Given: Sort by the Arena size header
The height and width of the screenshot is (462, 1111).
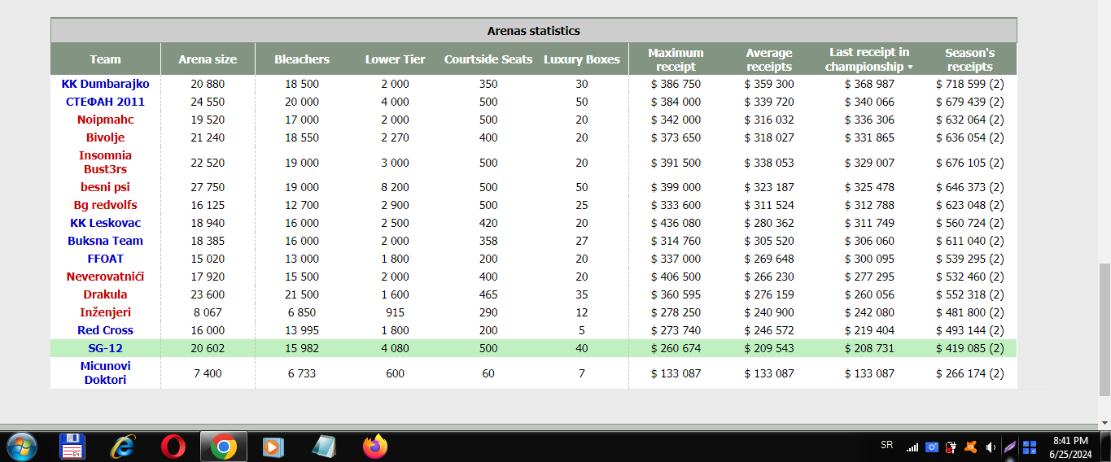Looking at the screenshot, I should point(208,59).
